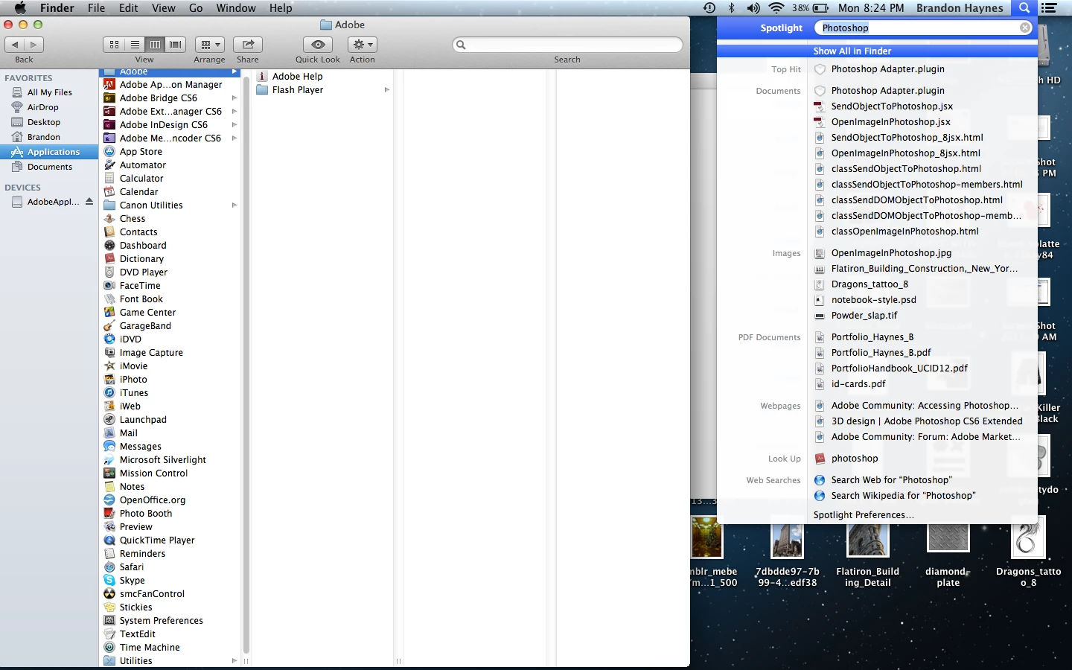Select App Store in Applications list
The width and height of the screenshot is (1072, 670).
[141, 151]
